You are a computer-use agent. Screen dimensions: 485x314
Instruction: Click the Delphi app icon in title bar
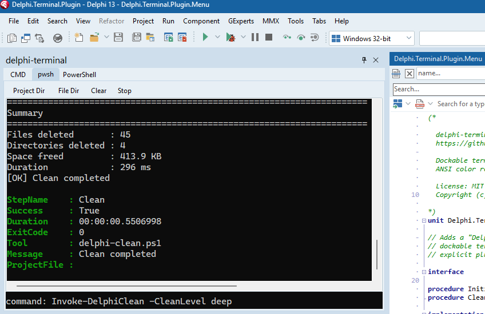pyautogui.click(x=5, y=5)
